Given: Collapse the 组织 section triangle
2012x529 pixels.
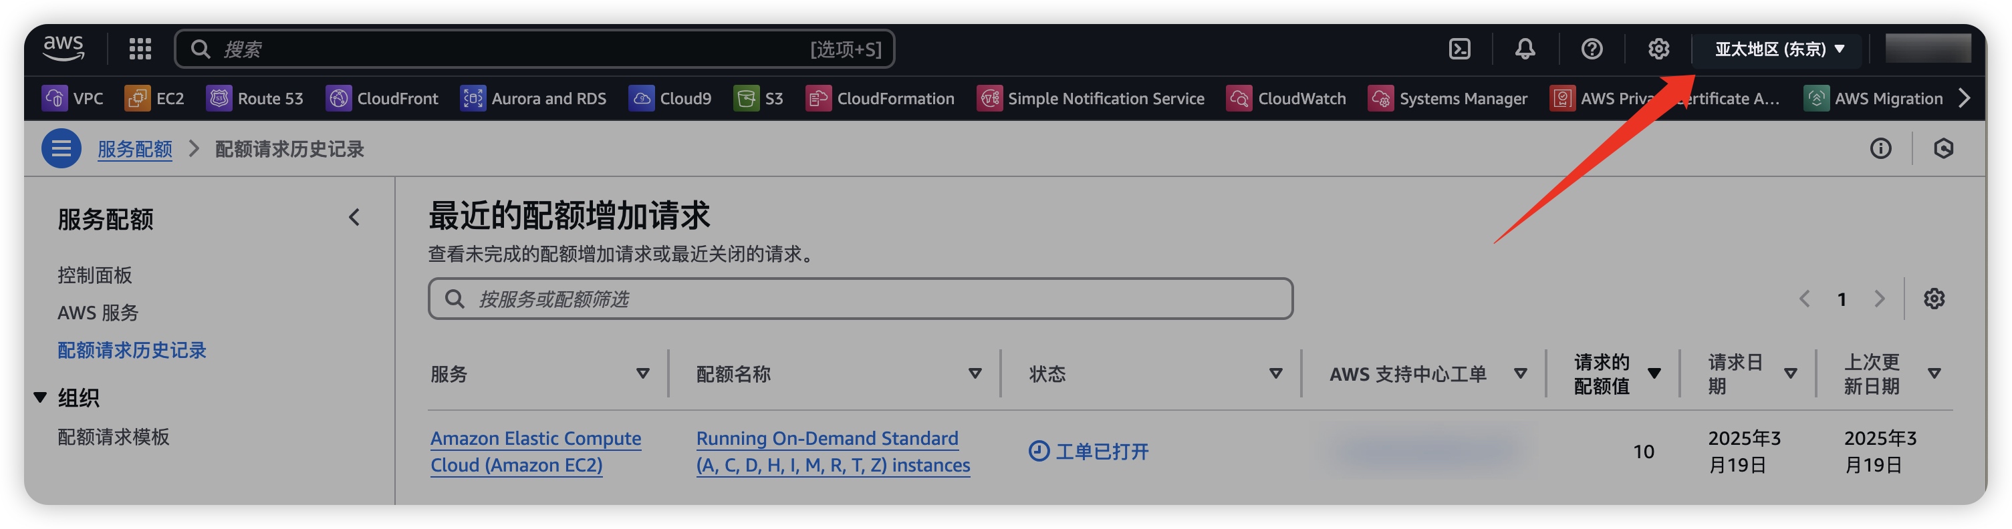Looking at the screenshot, I should coord(41,398).
